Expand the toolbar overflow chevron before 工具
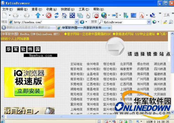Screen dimensions: 174x123 coord(160,13)
